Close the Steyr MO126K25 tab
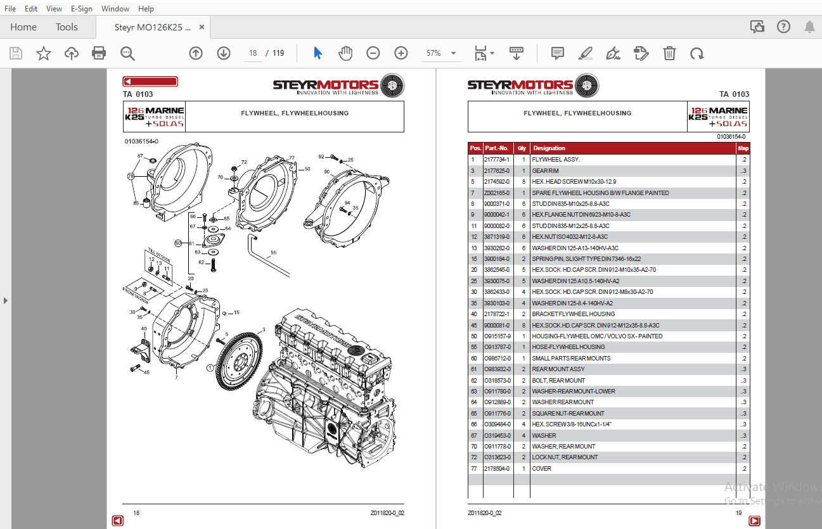 click(x=202, y=27)
